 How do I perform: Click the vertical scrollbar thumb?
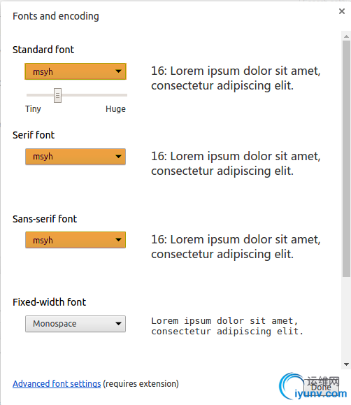[346, 159]
